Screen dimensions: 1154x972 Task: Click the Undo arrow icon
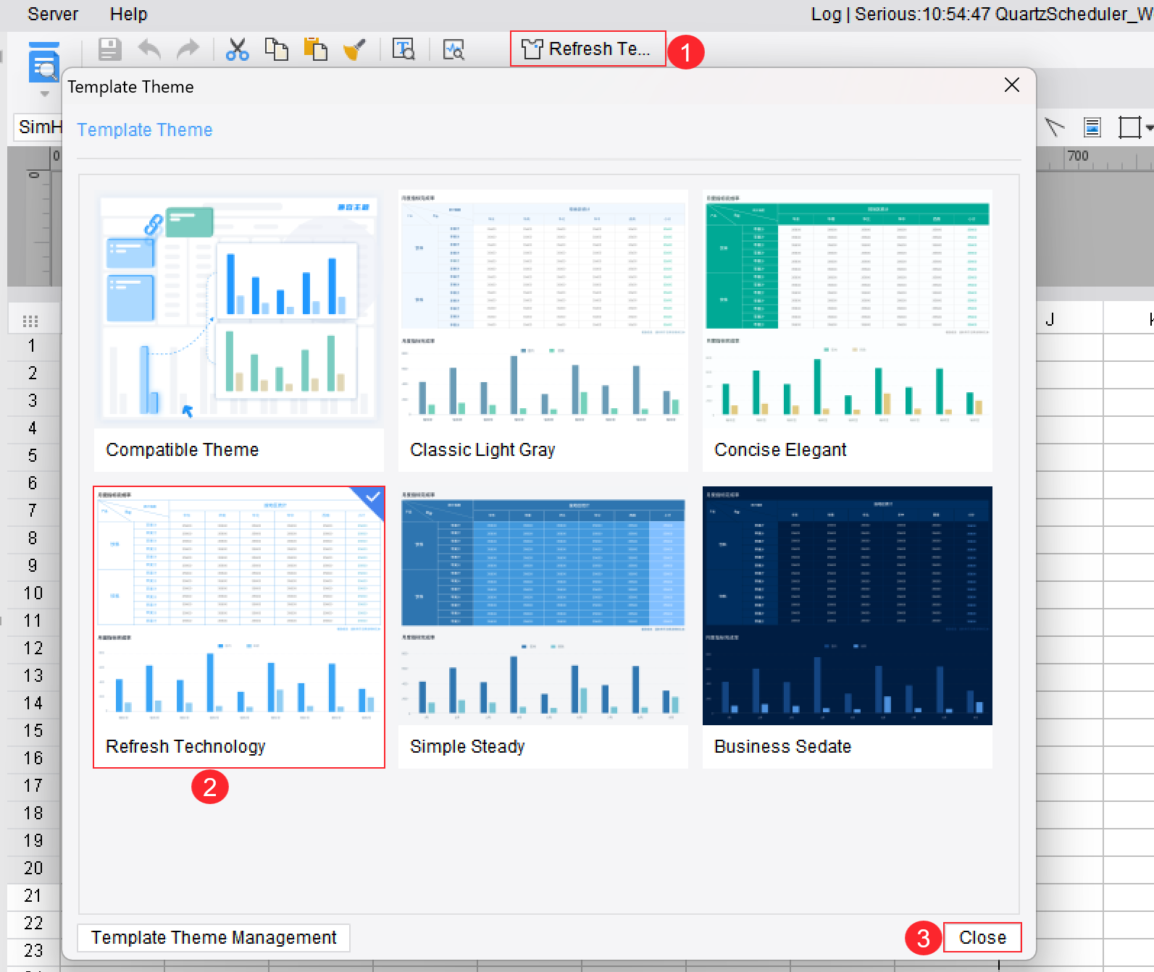149,49
